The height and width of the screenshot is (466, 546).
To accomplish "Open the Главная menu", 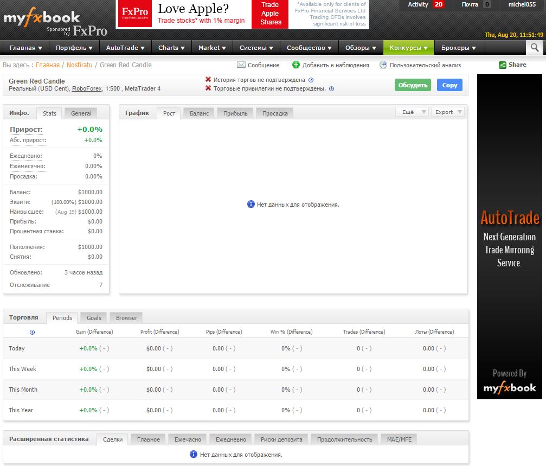I will click(26, 48).
